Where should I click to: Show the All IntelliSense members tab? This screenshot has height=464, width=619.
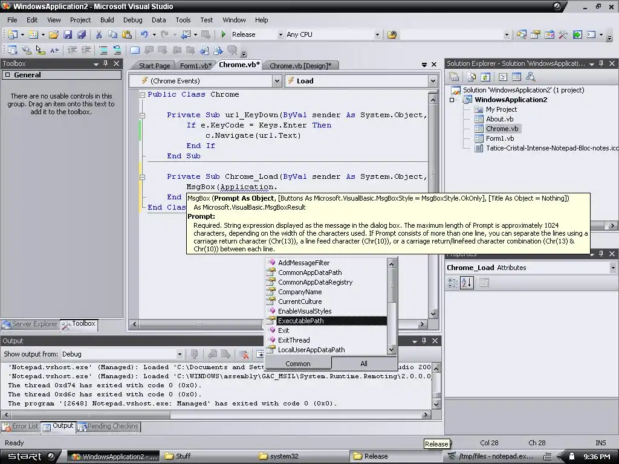pos(364,364)
